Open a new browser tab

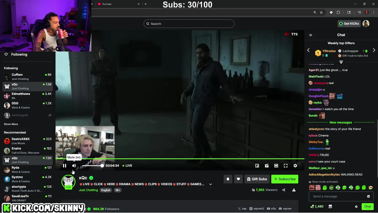point(146,4)
